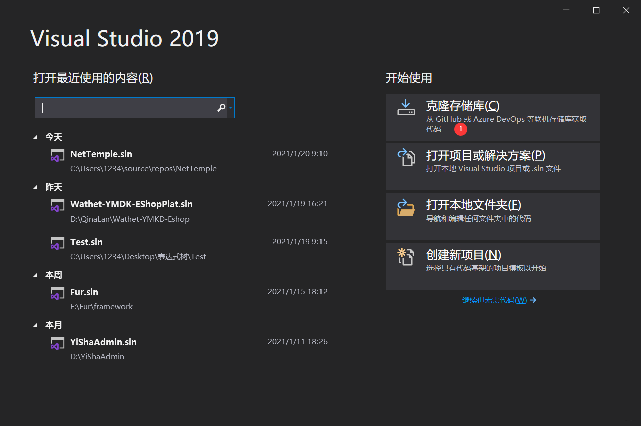Click path D:\YiShaAdmin
641x426 pixels.
pos(97,357)
